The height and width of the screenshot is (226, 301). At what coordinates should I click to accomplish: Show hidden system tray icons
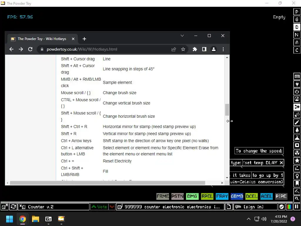[x=249, y=219]
